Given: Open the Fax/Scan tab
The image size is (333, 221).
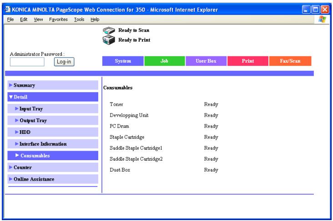Looking at the screenshot, I should pyautogui.click(x=290, y=61).
